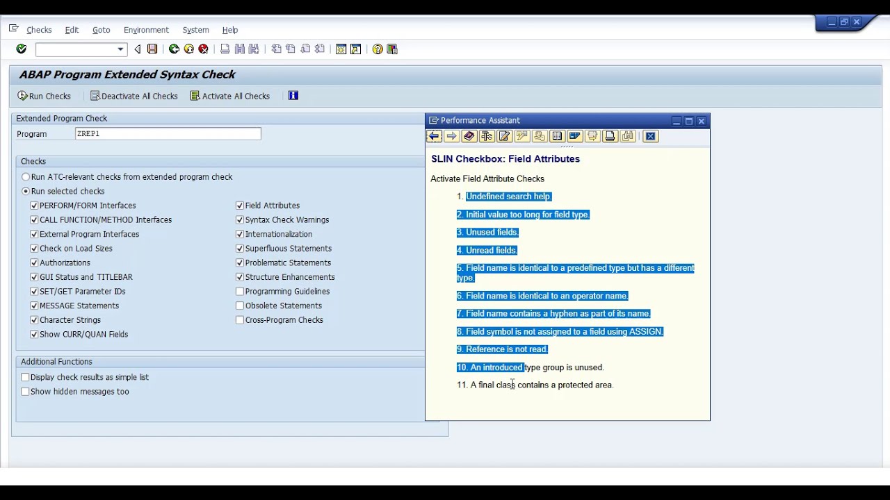The height and width of the screenshot is (500, 890).
Task: Click the Find Next binoculars icon
Action: pyautogui.click(x=254, y=49)
